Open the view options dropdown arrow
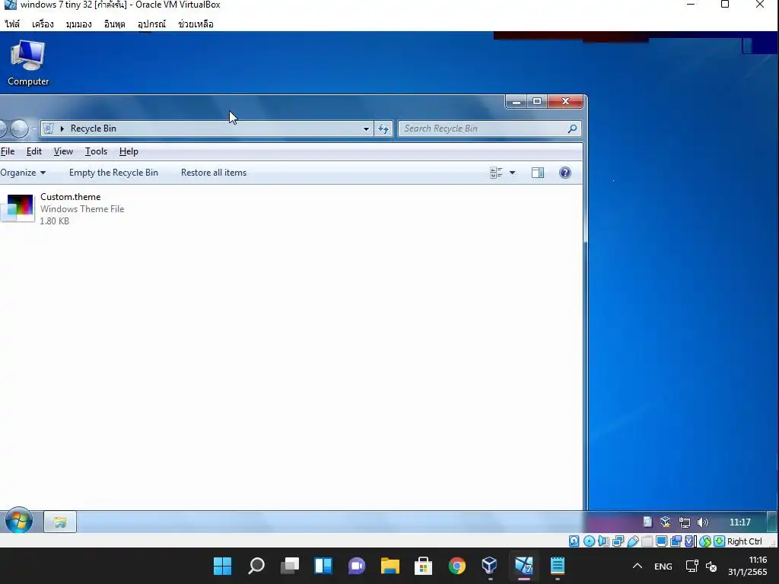779x584 pixels. pyautogui.click(x=512, y=173)
